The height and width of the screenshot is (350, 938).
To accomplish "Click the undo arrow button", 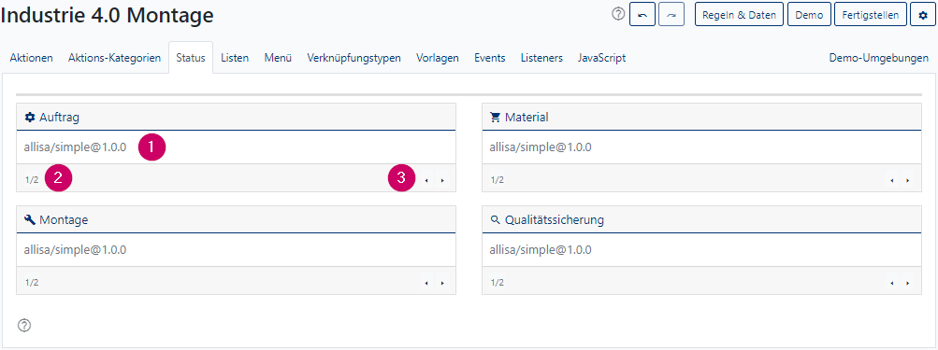I will point(642,15).
